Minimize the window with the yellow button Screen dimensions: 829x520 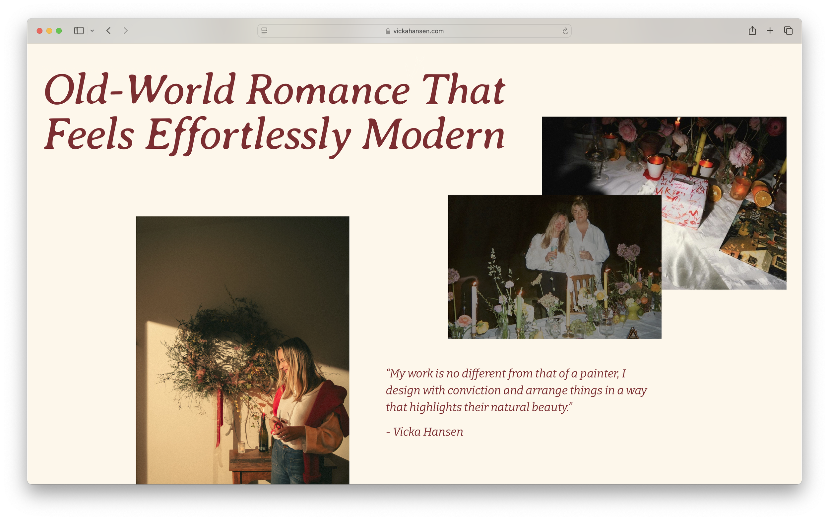49,31
